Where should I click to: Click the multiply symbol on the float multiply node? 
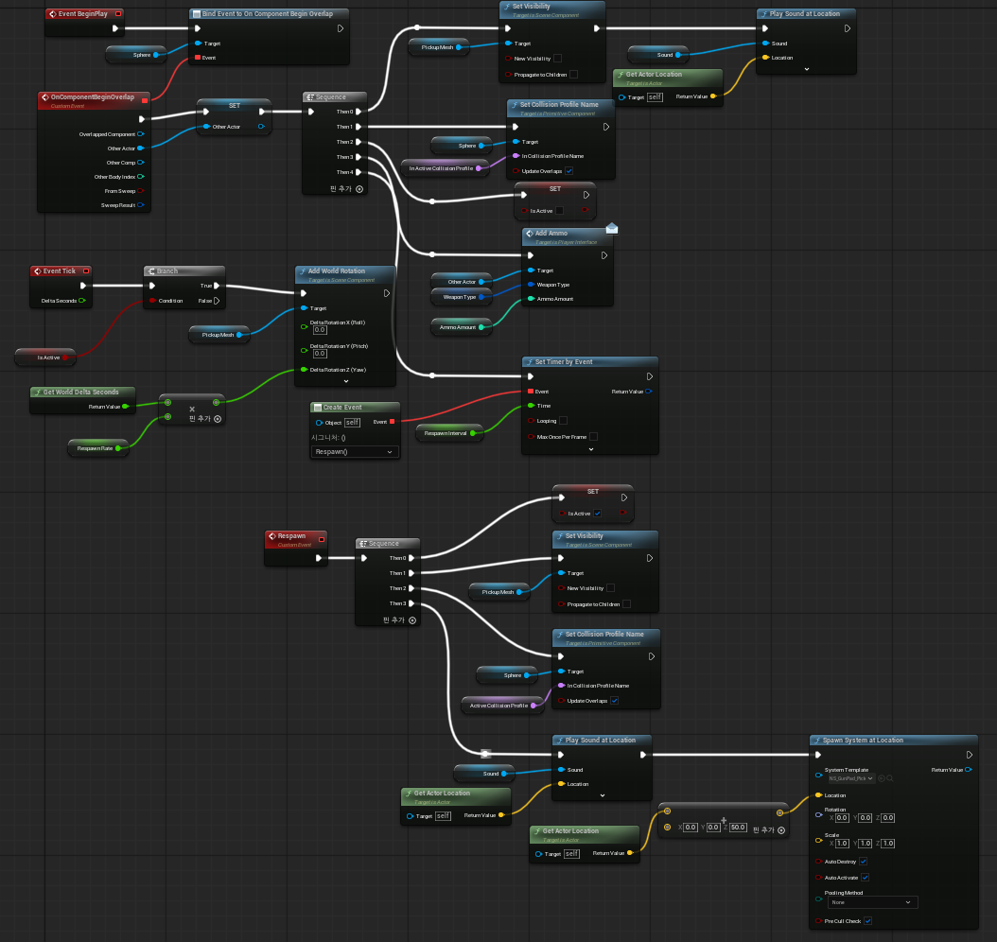(x=192, y=410)
